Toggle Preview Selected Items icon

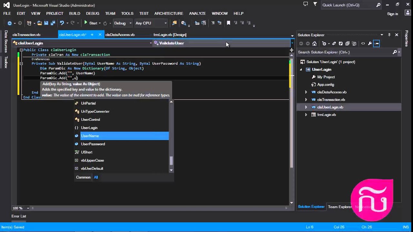click(x=376, y=43)
